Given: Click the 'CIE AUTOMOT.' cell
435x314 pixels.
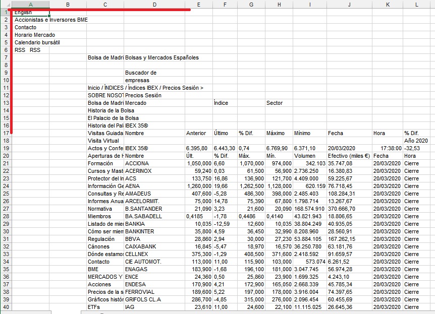Looking at the screenshot, I should [x=154, y=262].
